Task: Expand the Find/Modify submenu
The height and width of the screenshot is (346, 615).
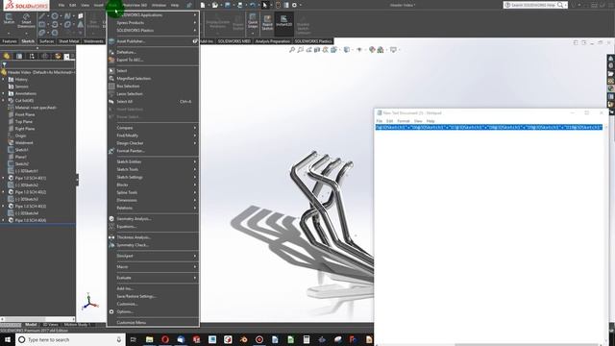Action: coord(153,136)
